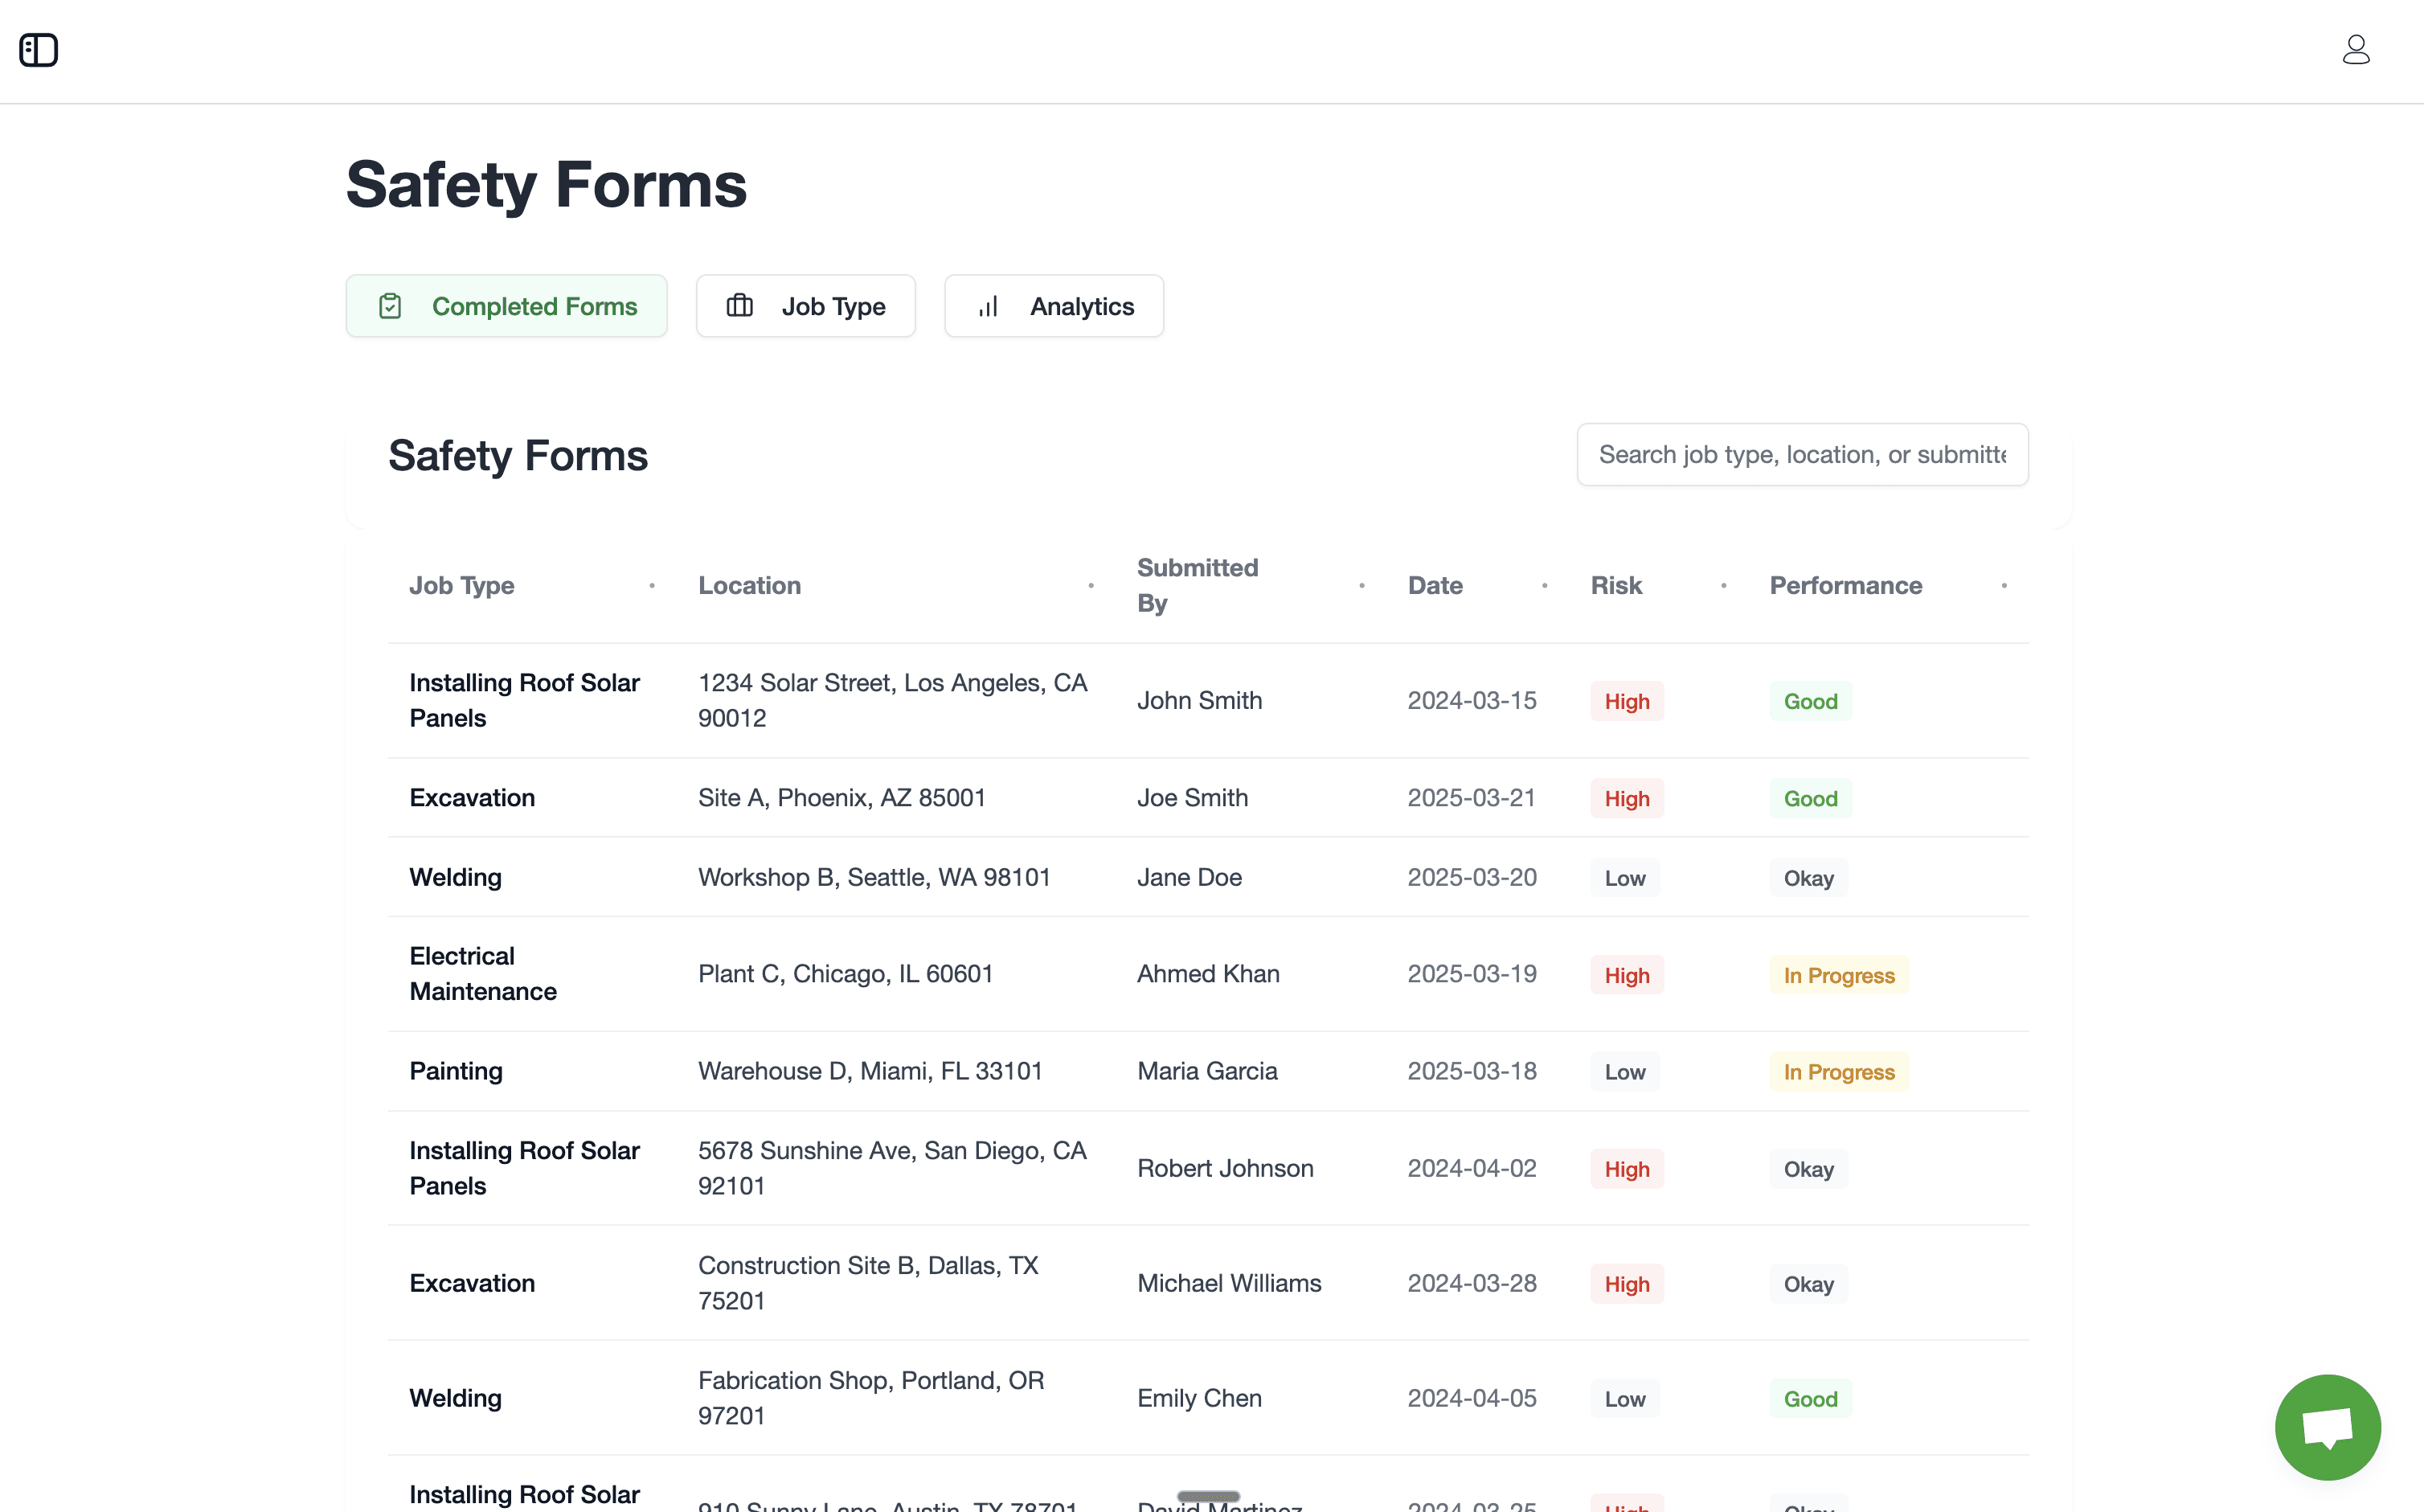Open the Date column menu dot
The image size is (2424, 1512).
(1545, 586)
